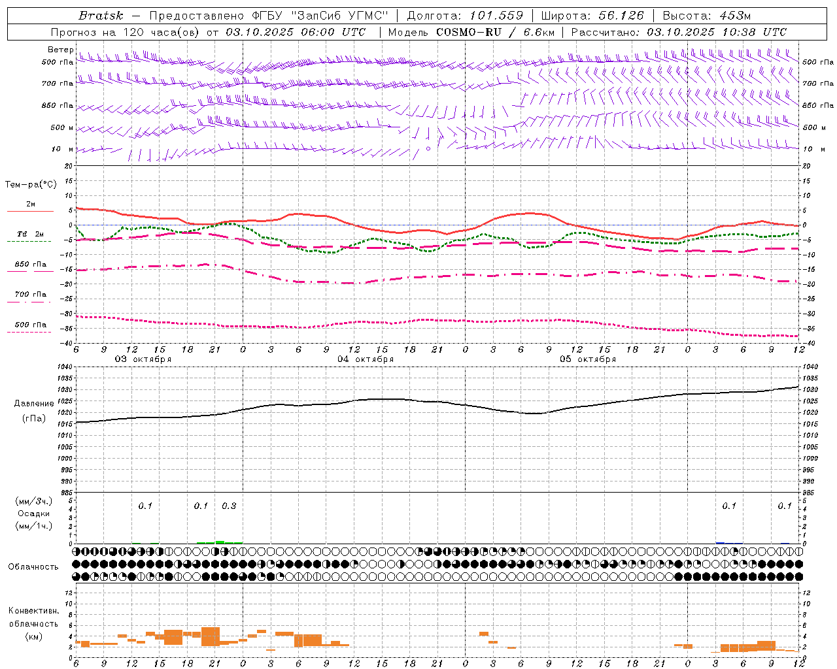
Task: Click the elevation text "Высота: 453м"
Action: coord(706,16)
